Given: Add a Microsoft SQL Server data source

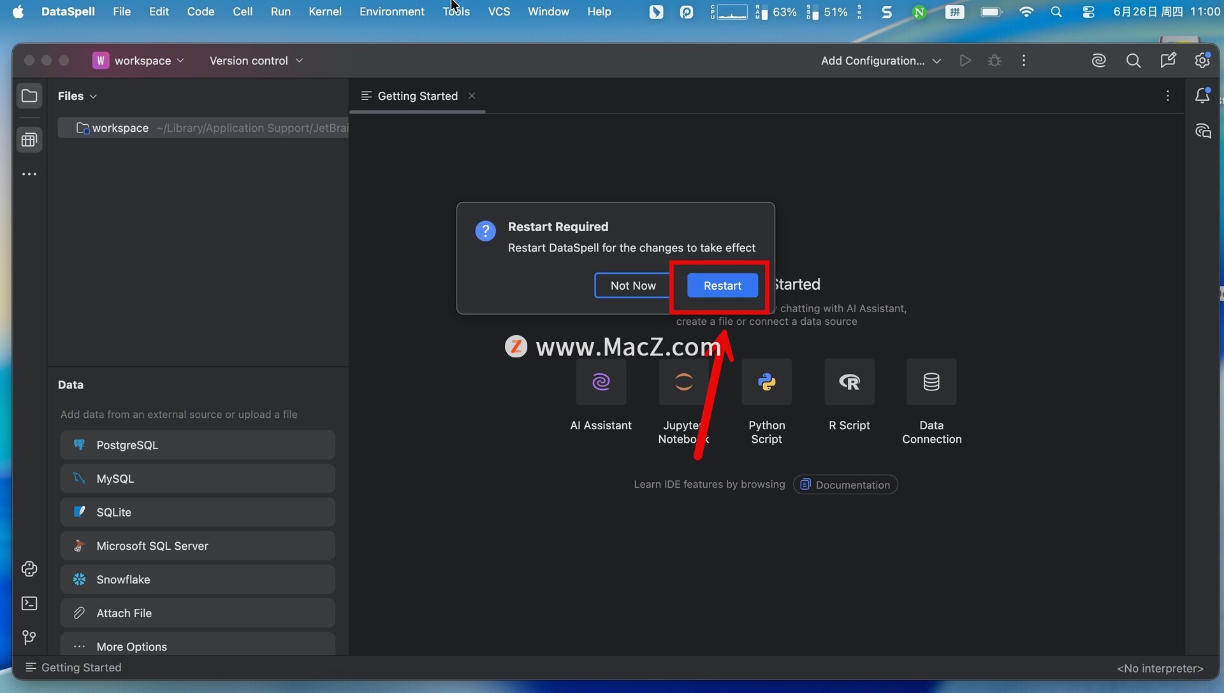Looking at the screenshot, I should pos(198,547).
